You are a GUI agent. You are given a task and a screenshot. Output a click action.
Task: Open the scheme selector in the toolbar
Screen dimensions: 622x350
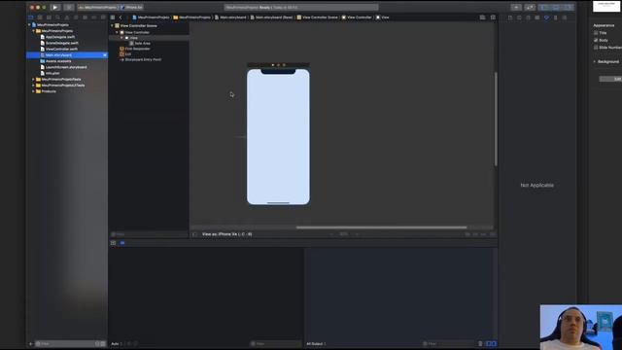pos(97,7)
